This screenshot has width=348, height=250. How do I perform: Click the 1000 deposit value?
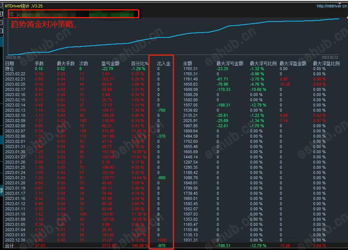(162, 240)
